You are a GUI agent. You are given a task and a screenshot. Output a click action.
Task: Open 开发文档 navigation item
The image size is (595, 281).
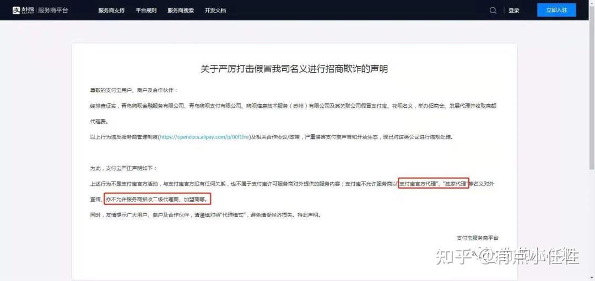pyautogui.click(x=215, y=10)
